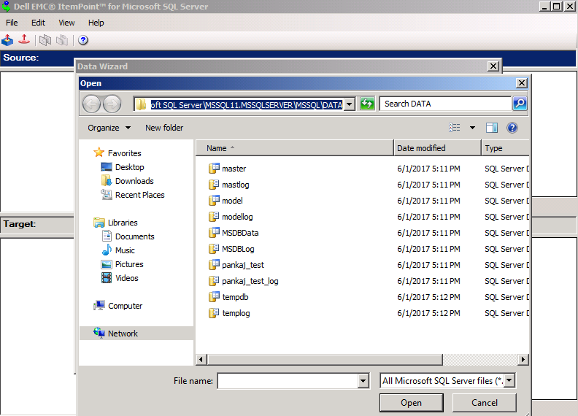This screenshot has width=578, height=416.
Task: Select Computer in navigation pane
Action: (x=125, y=306)
